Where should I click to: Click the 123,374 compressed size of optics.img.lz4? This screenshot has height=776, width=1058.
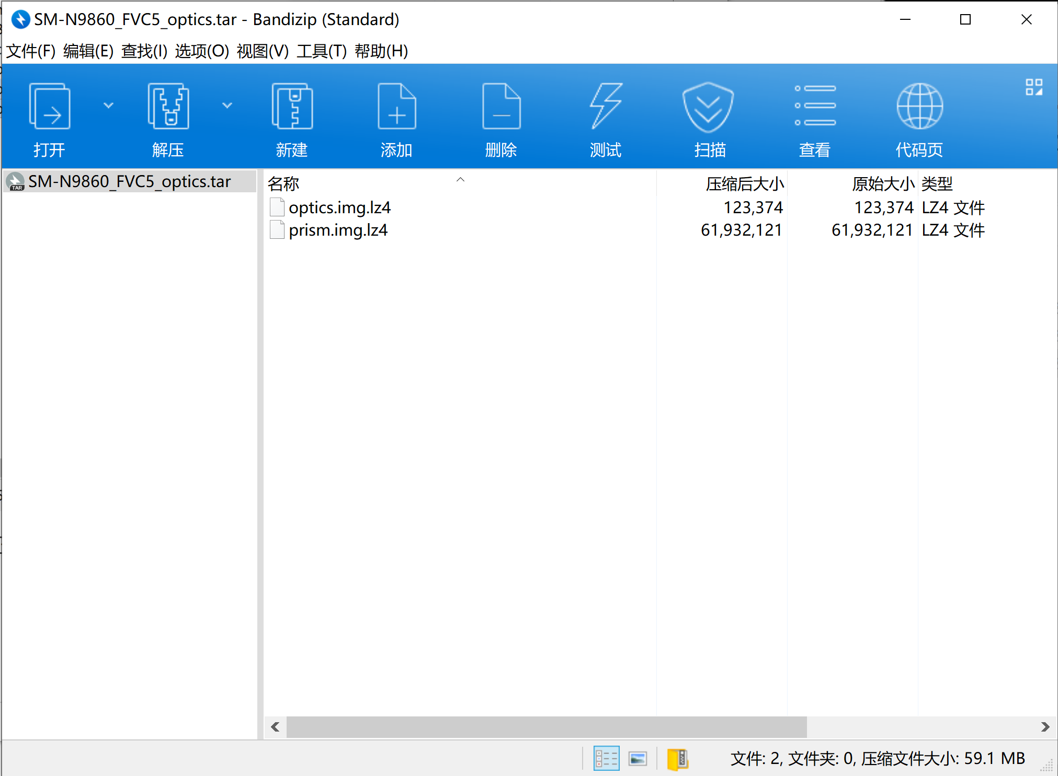click(x=753, y=207)
